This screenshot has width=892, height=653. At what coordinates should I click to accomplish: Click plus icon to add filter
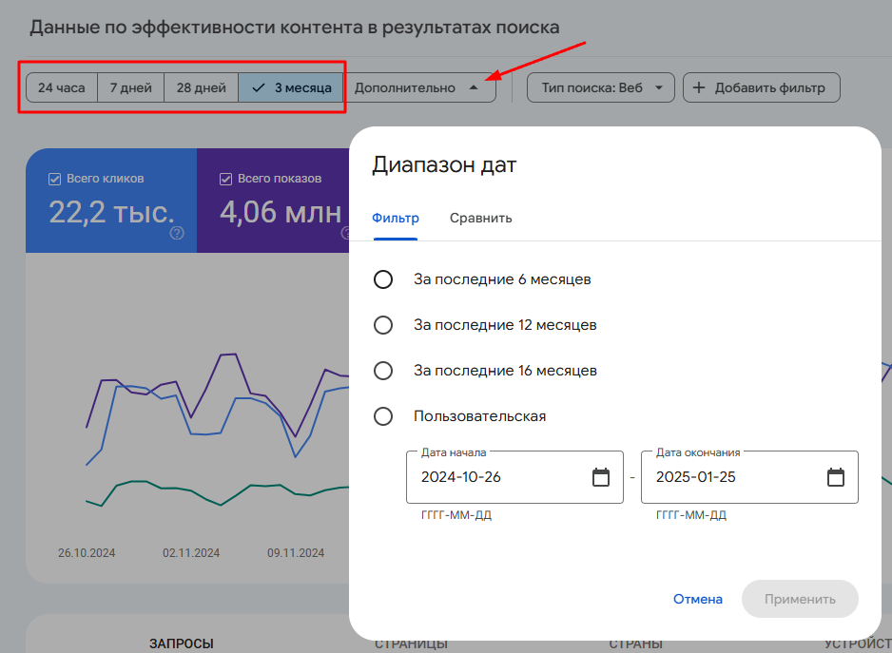[699, 87]
